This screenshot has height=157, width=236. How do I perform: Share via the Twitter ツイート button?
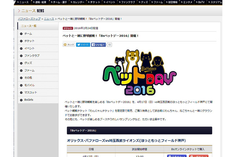(x=83, y=45)
